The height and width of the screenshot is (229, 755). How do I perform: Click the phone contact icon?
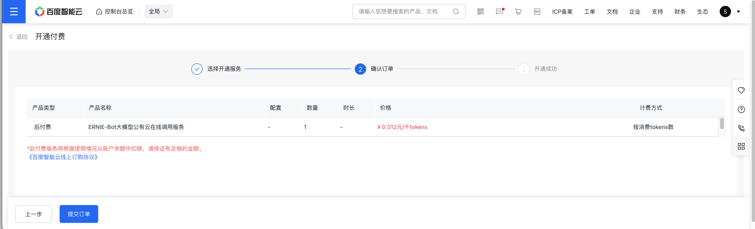[741, 128]
